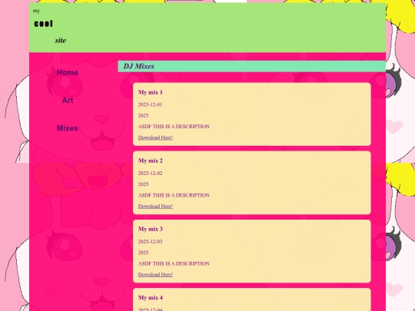
Task: Download My mix 1 via Download Here! link
Action: (155, 137)
